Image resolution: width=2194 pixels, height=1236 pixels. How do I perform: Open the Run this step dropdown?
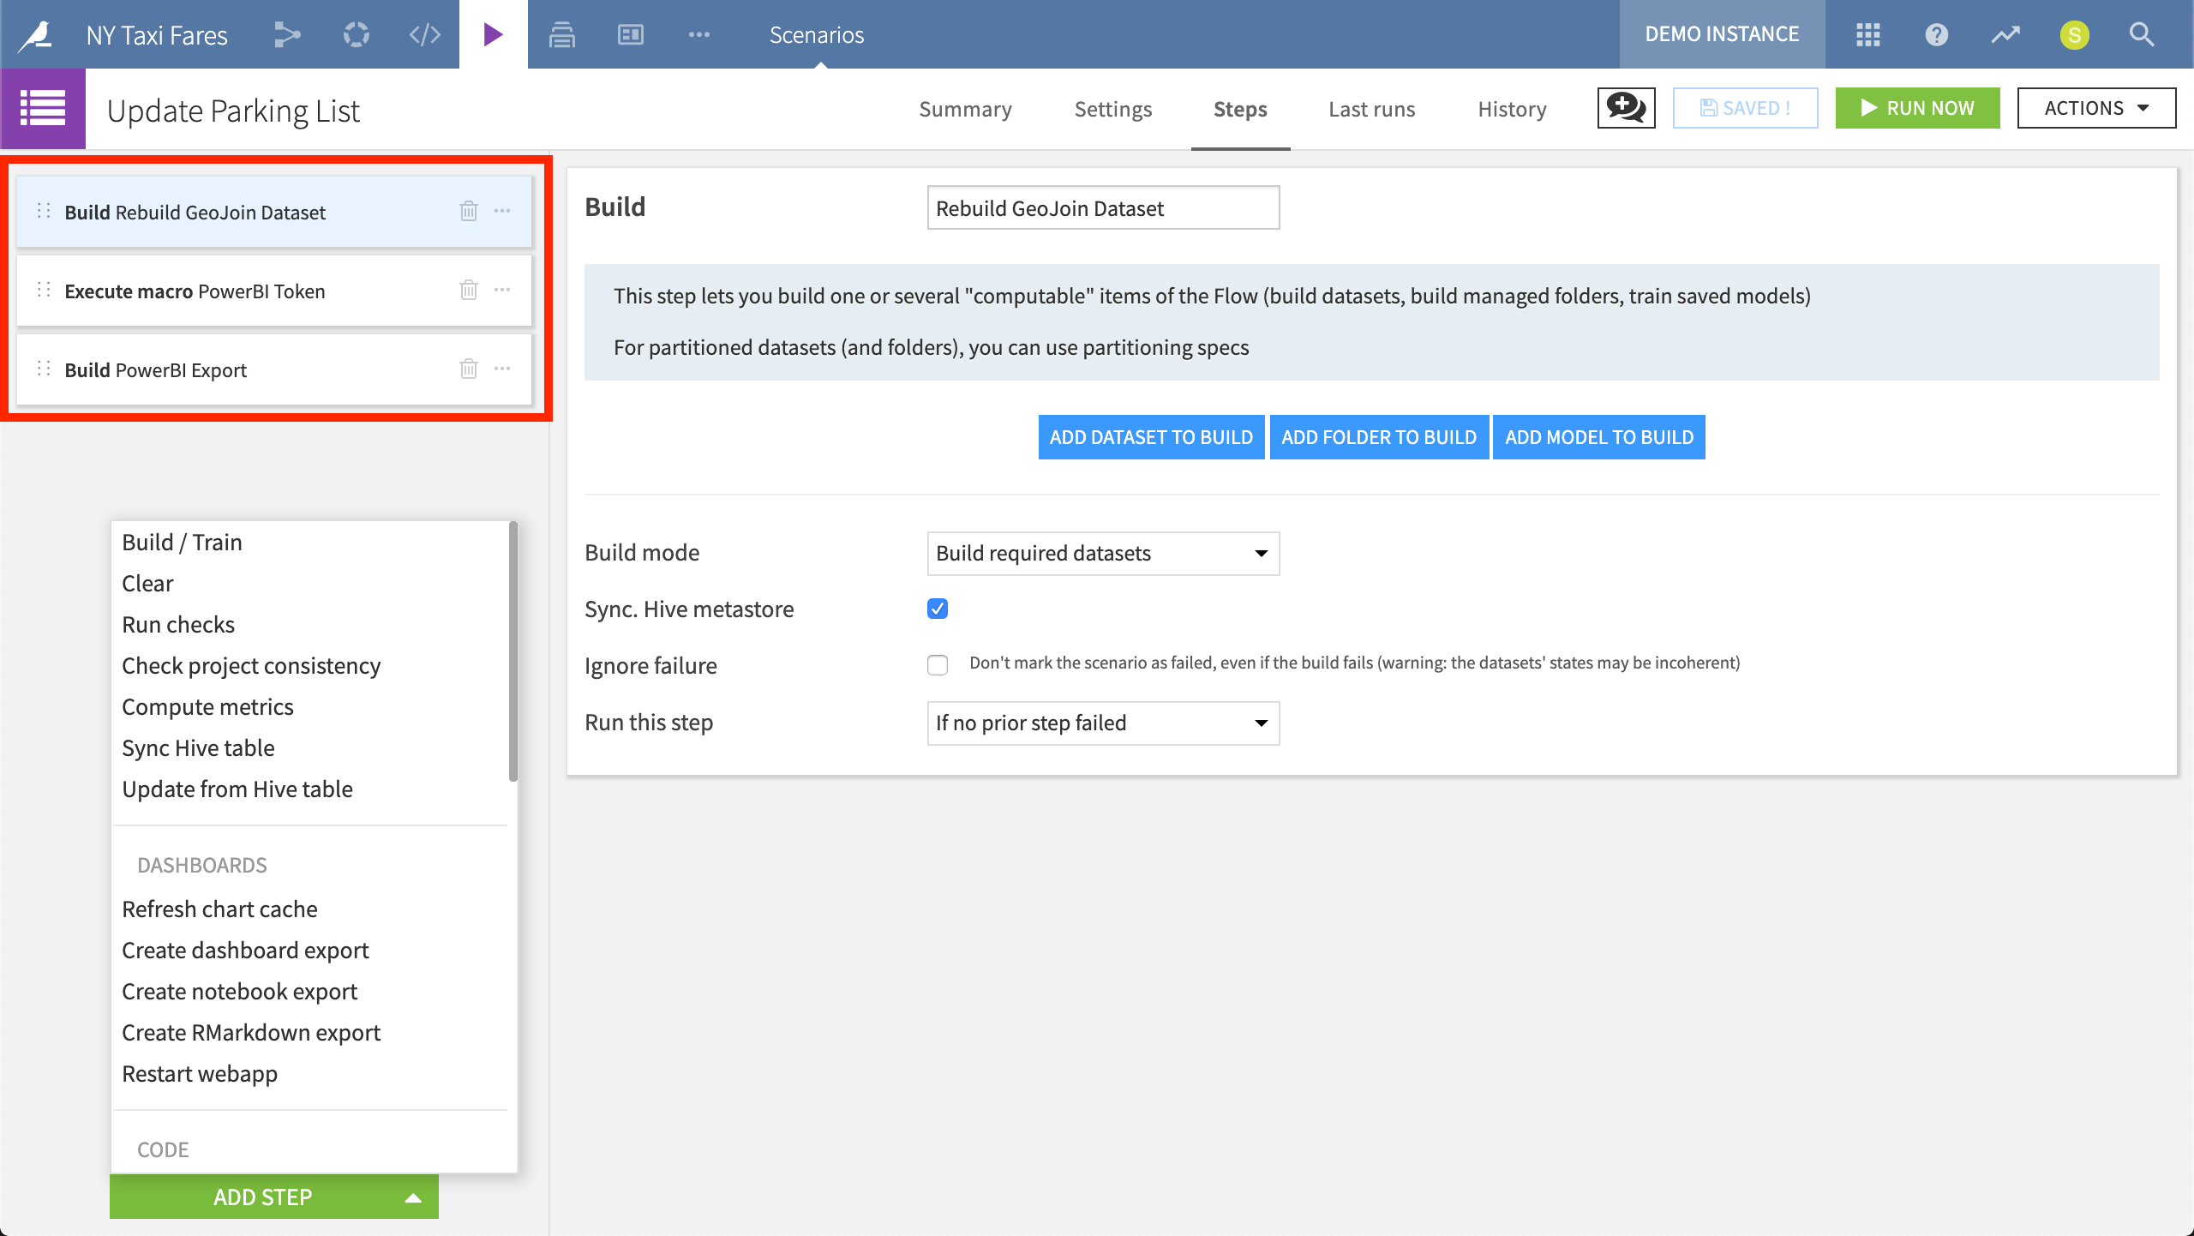[1103, 723]
